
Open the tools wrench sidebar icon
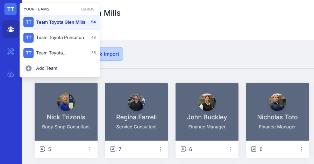(10, 52)
